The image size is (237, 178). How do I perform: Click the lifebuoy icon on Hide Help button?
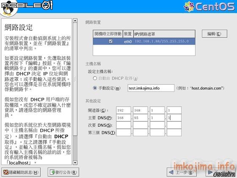(x=6, y=172)
